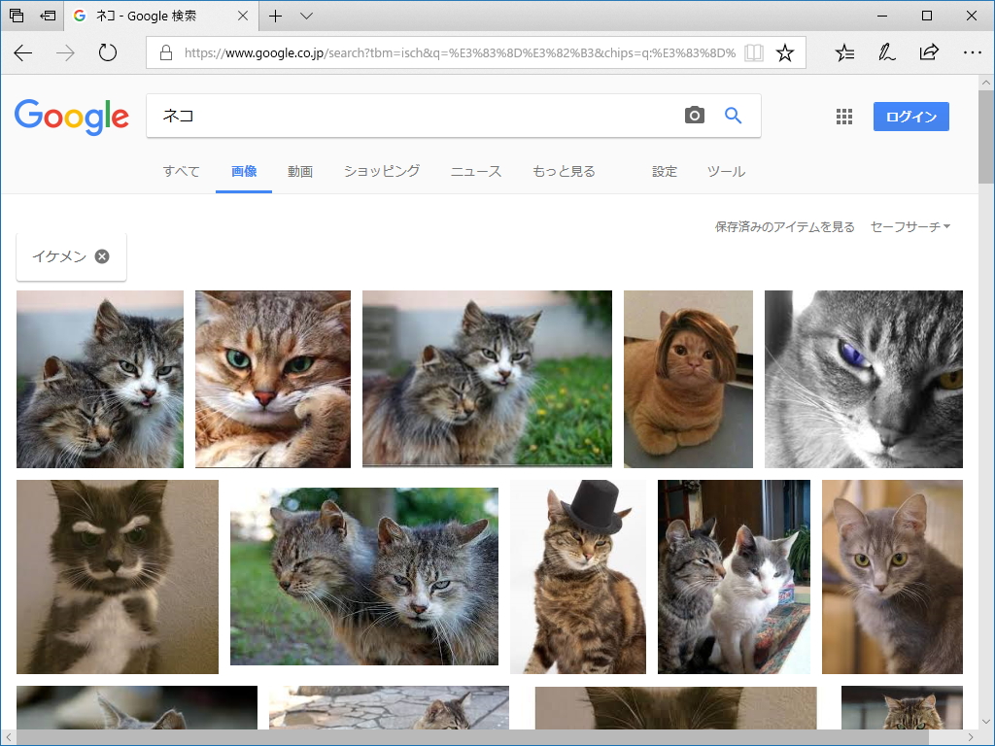This screenshot has width=995, height=746.
Task: Switch to the 動画 search tab
Action: [298, 171]
